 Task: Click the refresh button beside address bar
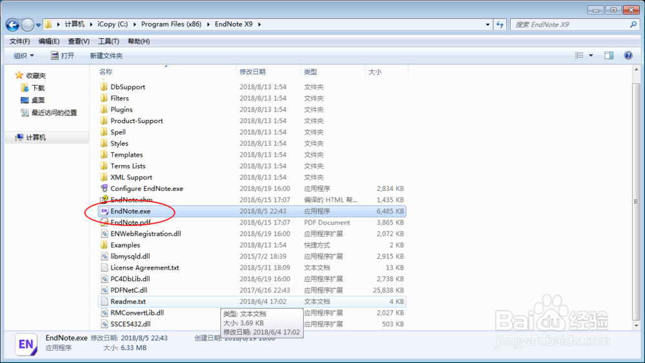[x=500, y=25]
